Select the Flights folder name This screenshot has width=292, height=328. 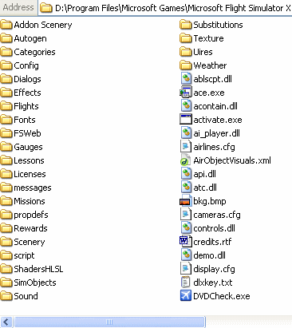26,106
